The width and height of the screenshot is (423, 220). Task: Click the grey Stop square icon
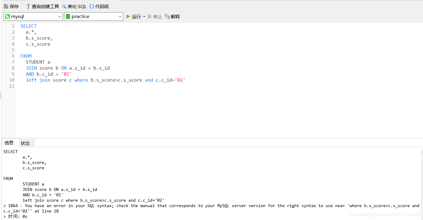click(149, 17)
